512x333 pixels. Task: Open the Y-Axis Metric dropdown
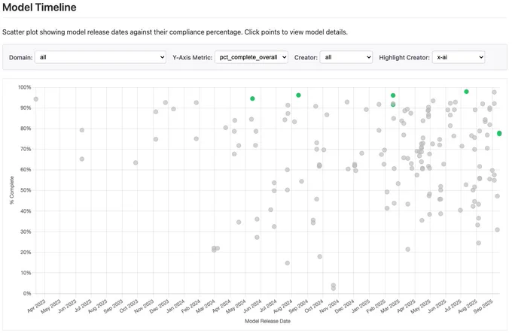click(251, 57)
